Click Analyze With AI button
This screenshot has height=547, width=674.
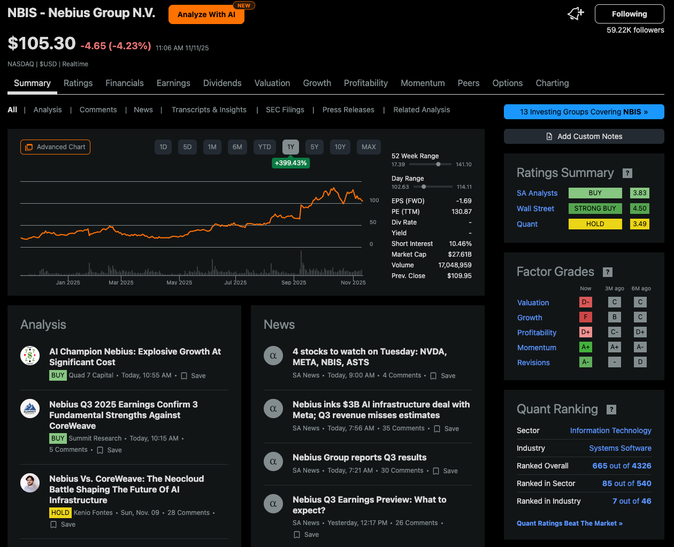[206, 14]
